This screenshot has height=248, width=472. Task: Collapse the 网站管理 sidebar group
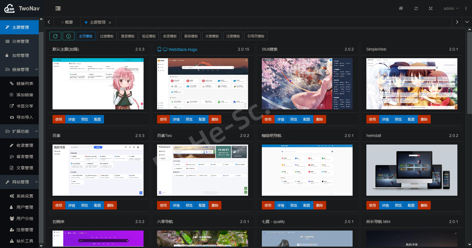click(x=19, y=182)
